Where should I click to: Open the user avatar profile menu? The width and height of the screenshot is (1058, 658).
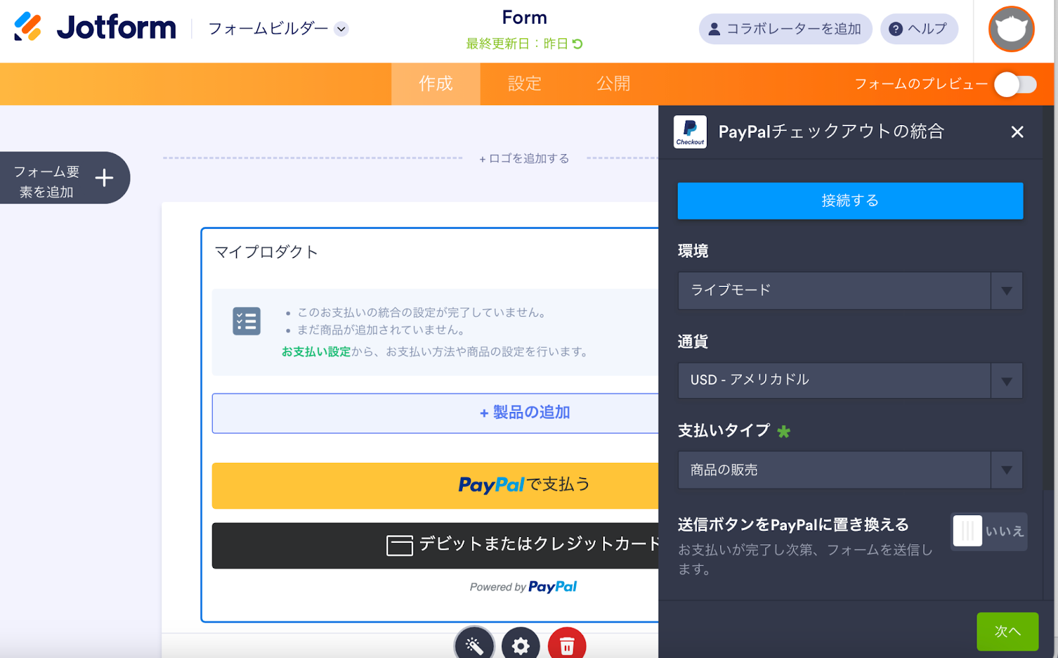click(x=1011, y=29)
